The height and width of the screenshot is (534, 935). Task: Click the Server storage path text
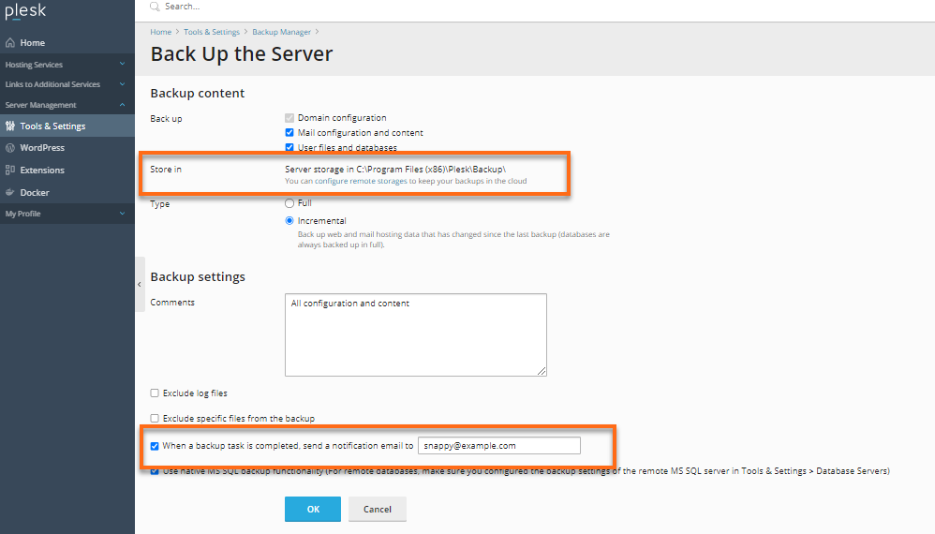(395, 170)
